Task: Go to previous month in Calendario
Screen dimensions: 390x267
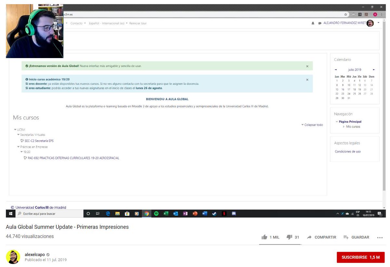Action: (x=336, y=70)
